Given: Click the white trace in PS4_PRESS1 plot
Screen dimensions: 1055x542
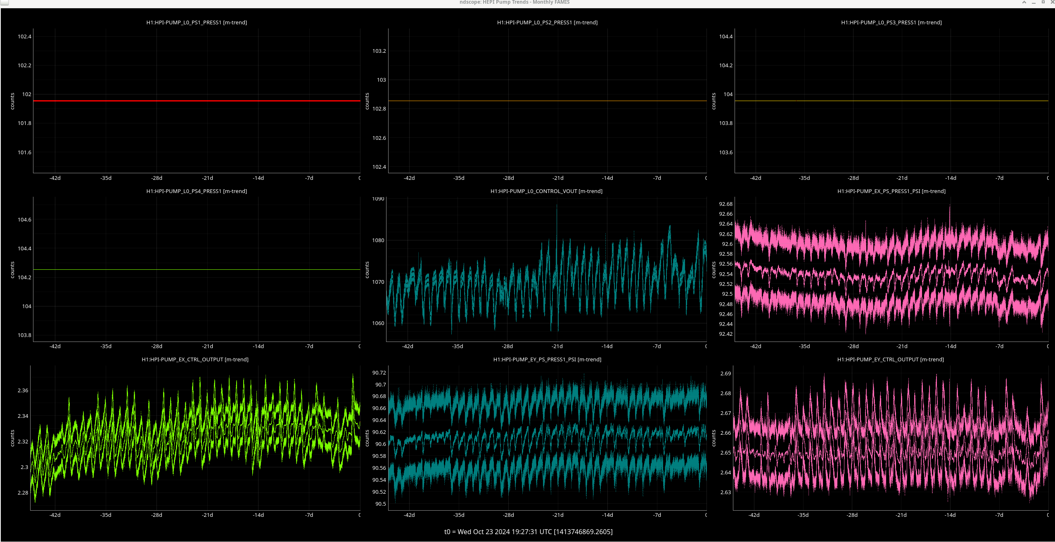Looking at the screenshot, I should pos(197,269).
